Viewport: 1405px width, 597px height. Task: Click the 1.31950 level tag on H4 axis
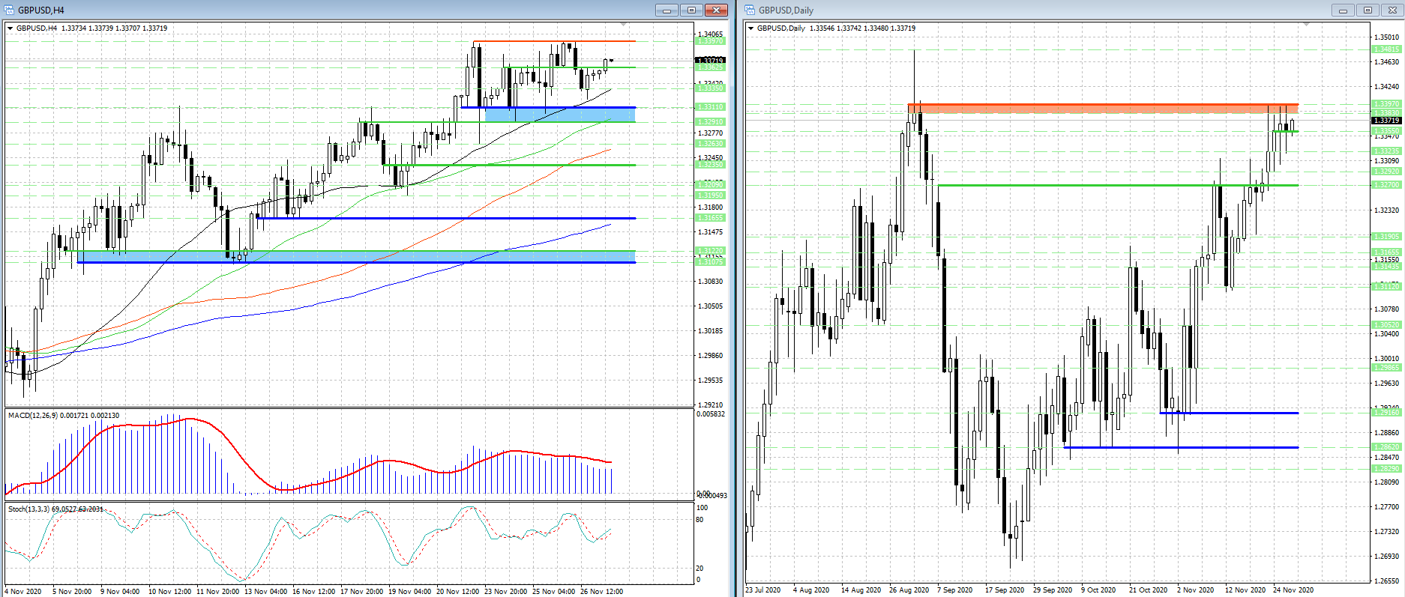coord(710,196)
